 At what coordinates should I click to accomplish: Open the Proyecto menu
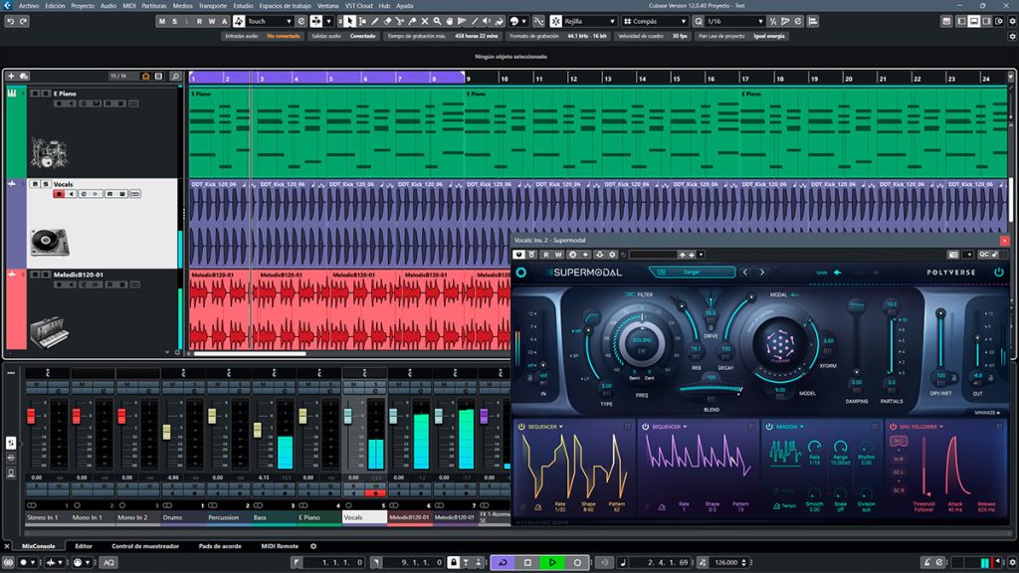[x=83, y=6]
